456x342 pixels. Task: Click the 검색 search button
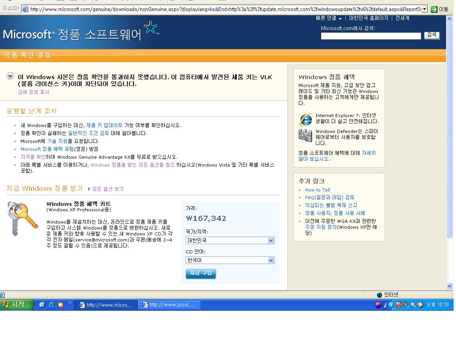pos(431,36)
